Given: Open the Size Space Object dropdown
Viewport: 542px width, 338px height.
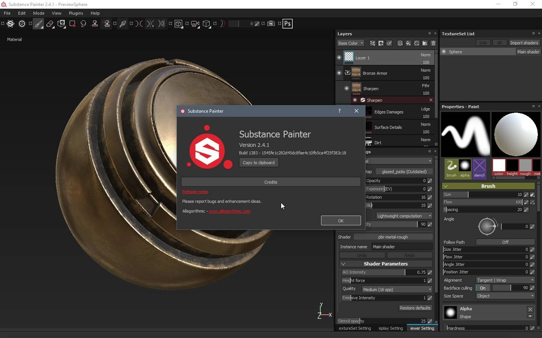Looking at the screenshot, I should pos(505,296).
